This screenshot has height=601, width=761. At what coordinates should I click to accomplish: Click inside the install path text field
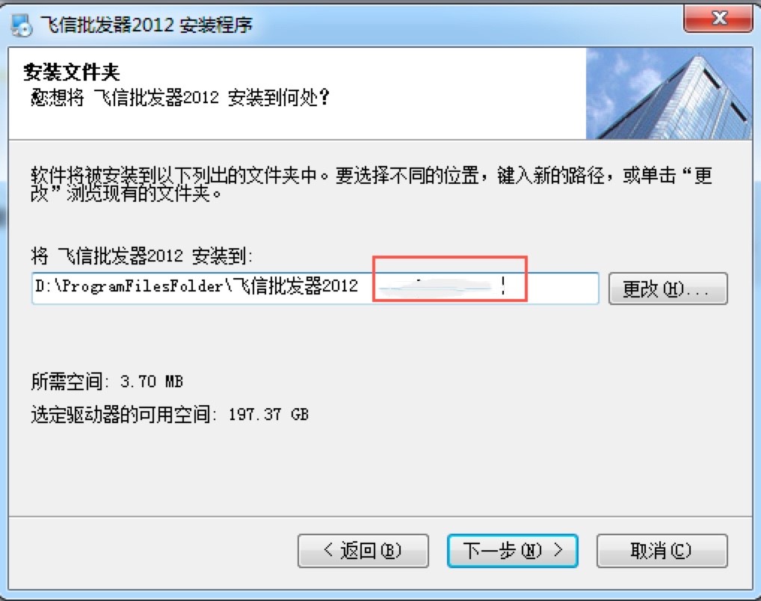pyautogui.click(x=315, y=289)
